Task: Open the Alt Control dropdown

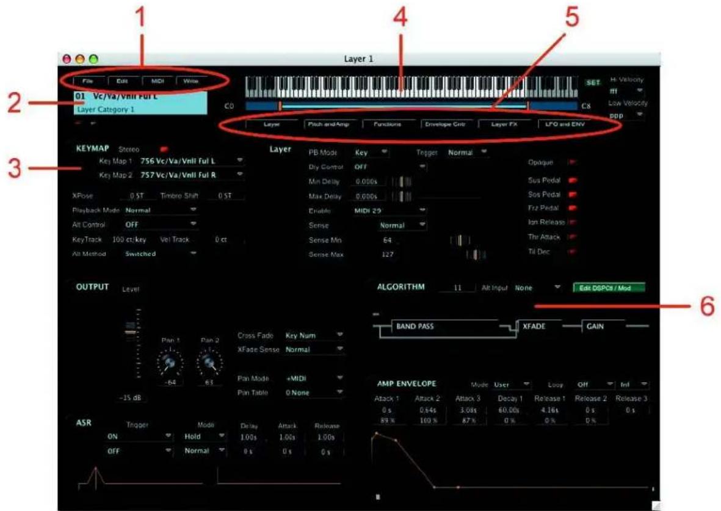Action: click(161, 225)
